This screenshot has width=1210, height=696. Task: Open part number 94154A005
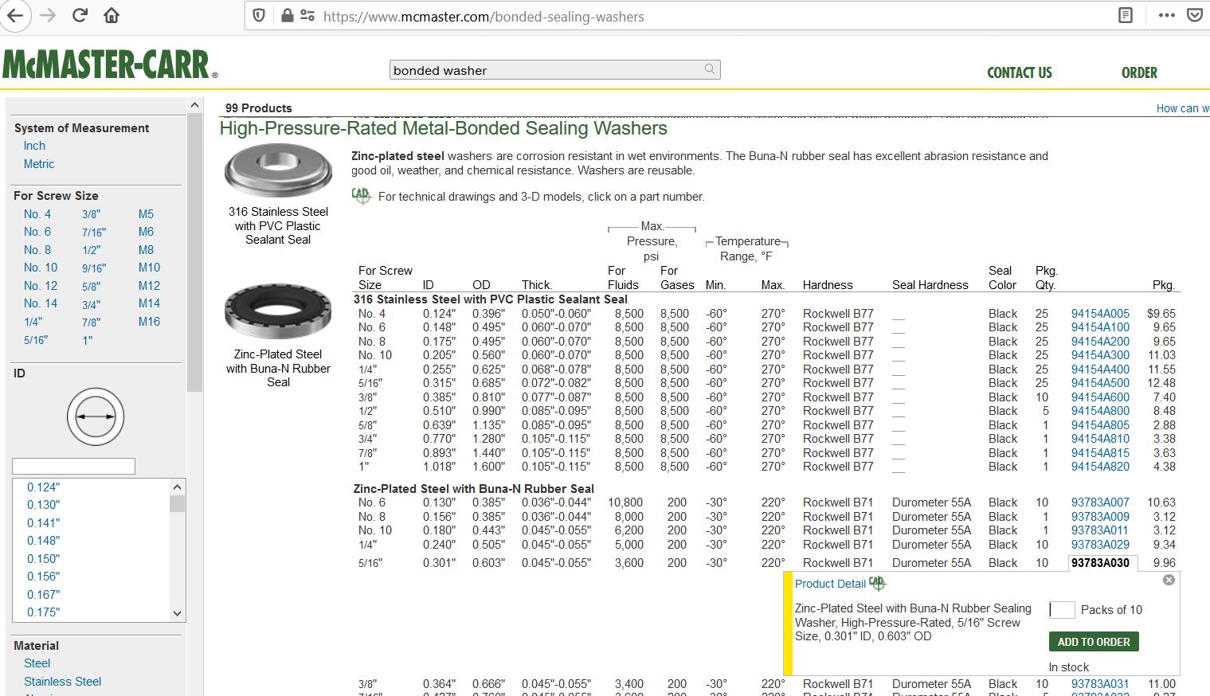tap(1100, 314)
